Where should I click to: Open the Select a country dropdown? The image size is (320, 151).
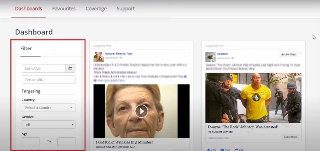[49, 108]
